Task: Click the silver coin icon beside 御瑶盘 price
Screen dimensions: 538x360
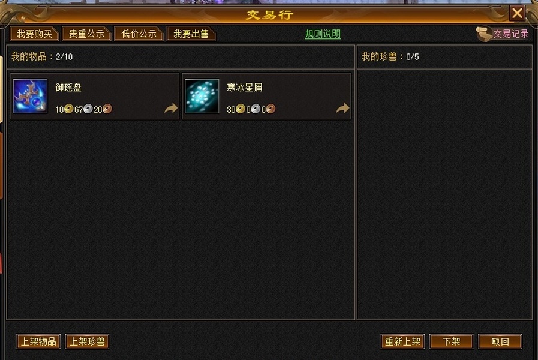Action: 88,109
